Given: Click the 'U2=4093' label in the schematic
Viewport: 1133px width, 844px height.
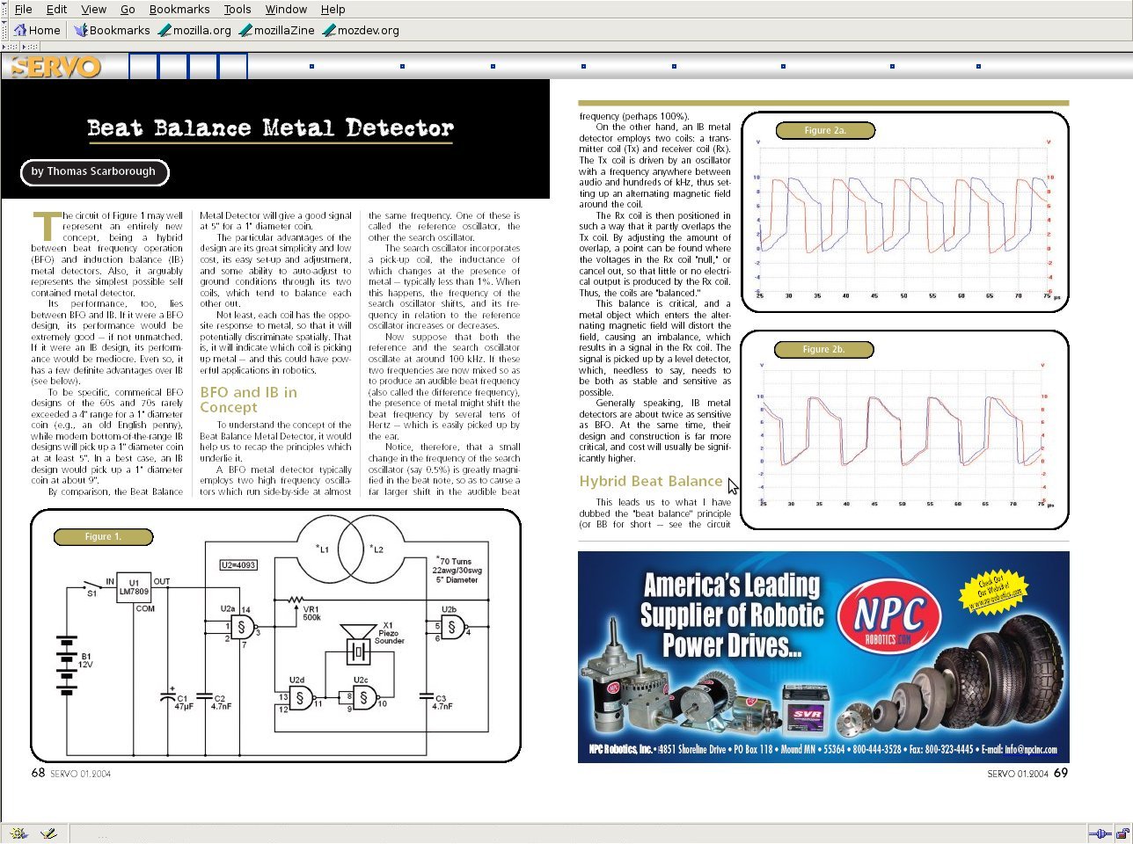Looking at the screenshot, I should tap(239, 564).
